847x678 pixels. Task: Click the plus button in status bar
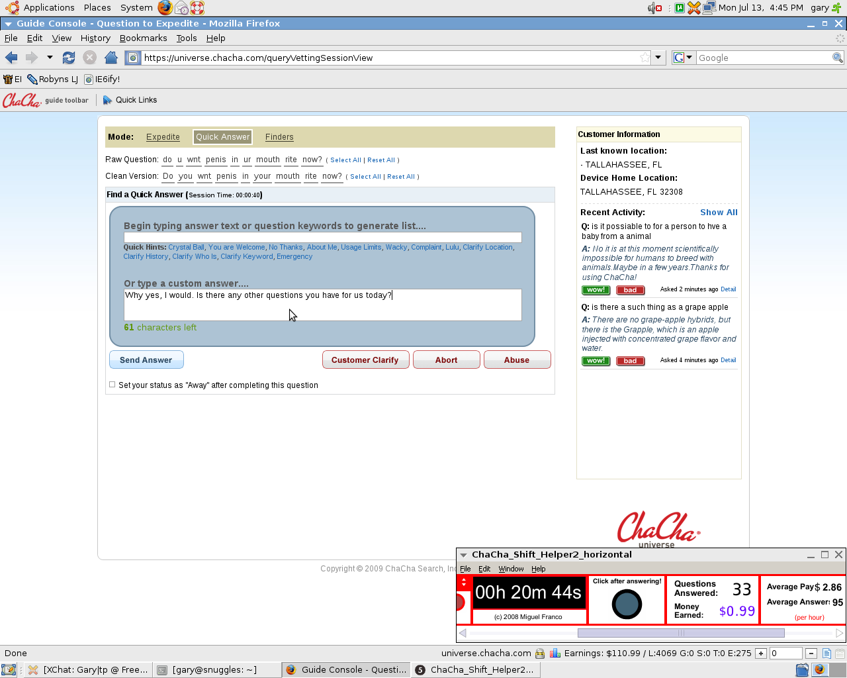761,654
